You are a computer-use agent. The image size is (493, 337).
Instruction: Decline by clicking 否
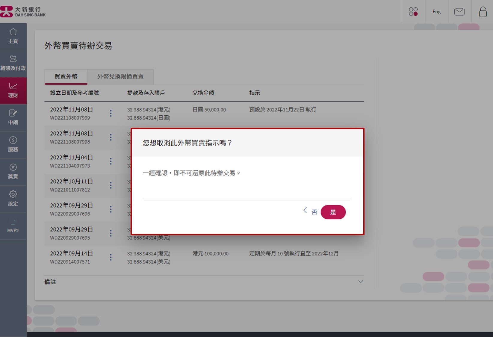tap(314, 212)
